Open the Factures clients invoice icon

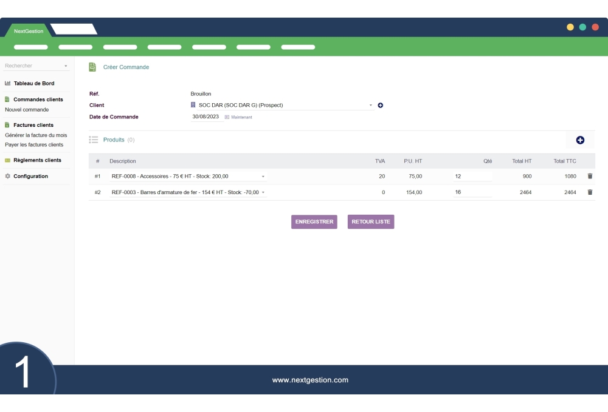click(8, 125)
